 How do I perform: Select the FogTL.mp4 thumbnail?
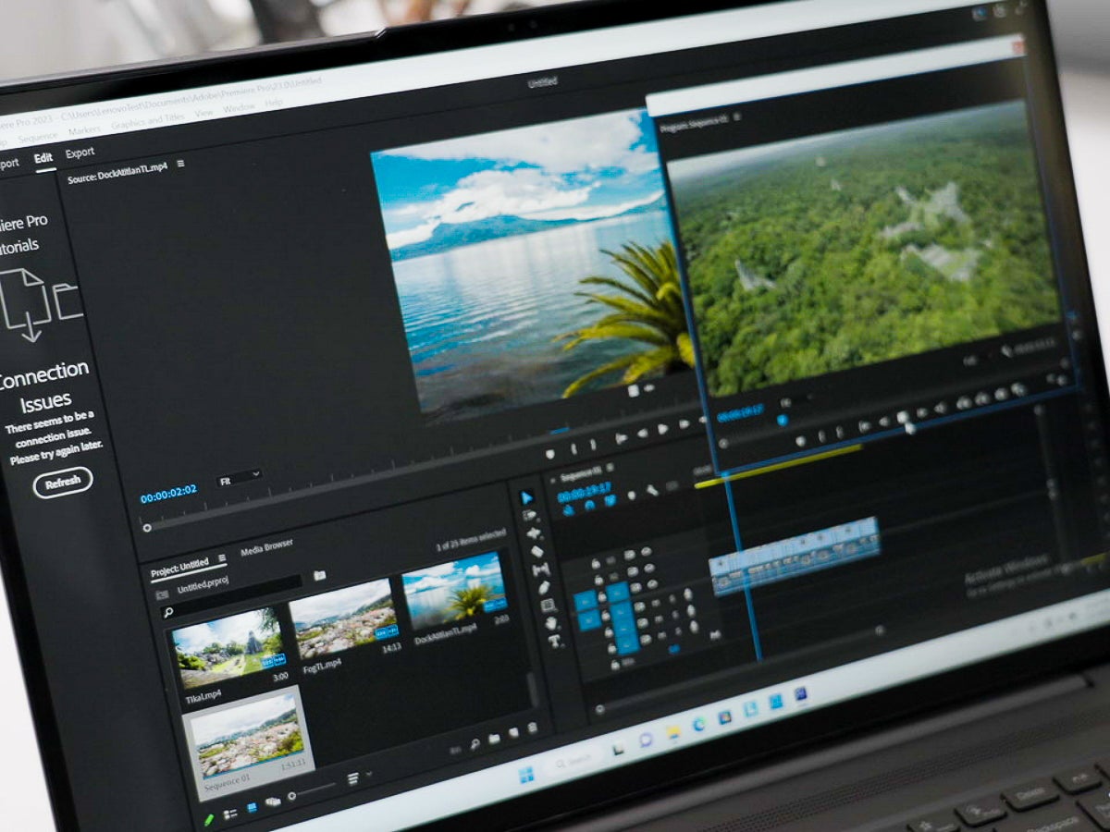pos(344,618)
